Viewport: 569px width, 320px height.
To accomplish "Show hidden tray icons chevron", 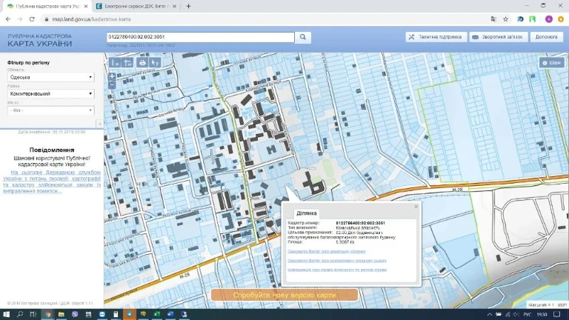I will pos(490,315).
